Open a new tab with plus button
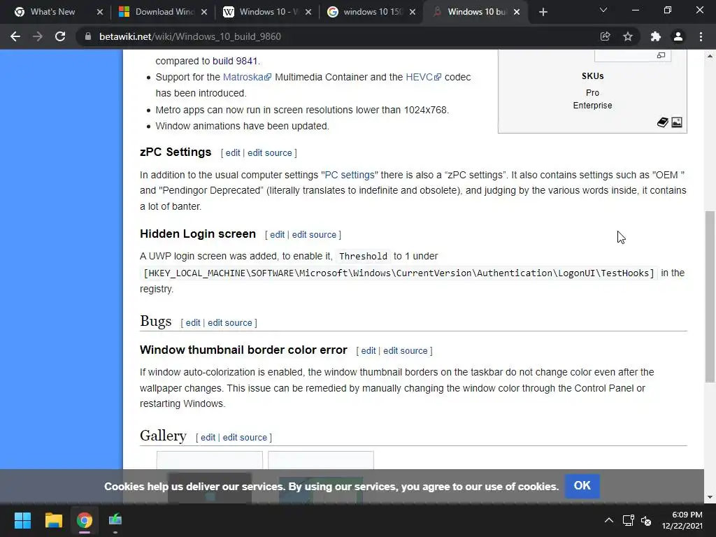 click(543, 12)
